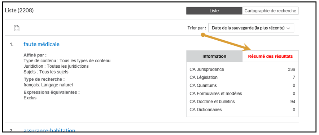This screenshot has height=135, width=319.
Task: Click the select-all documents icon
Action: (17, 28)
